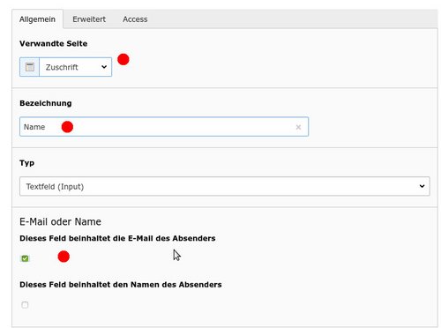Screen dimensions: 441x328
Task: Click the Typ field label
Action: click(26, 163)
